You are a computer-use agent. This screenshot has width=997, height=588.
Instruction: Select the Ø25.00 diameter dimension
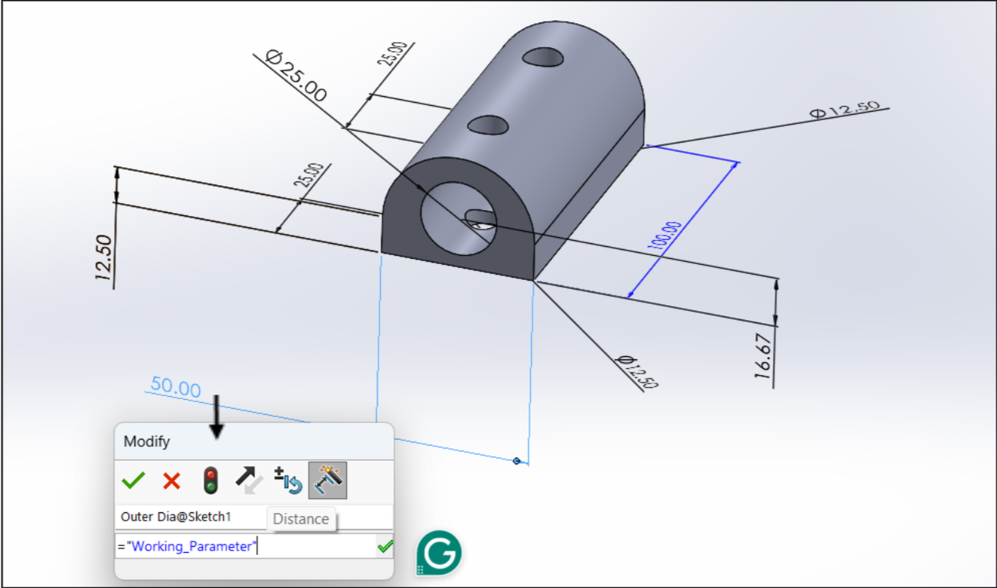(297, 76)
